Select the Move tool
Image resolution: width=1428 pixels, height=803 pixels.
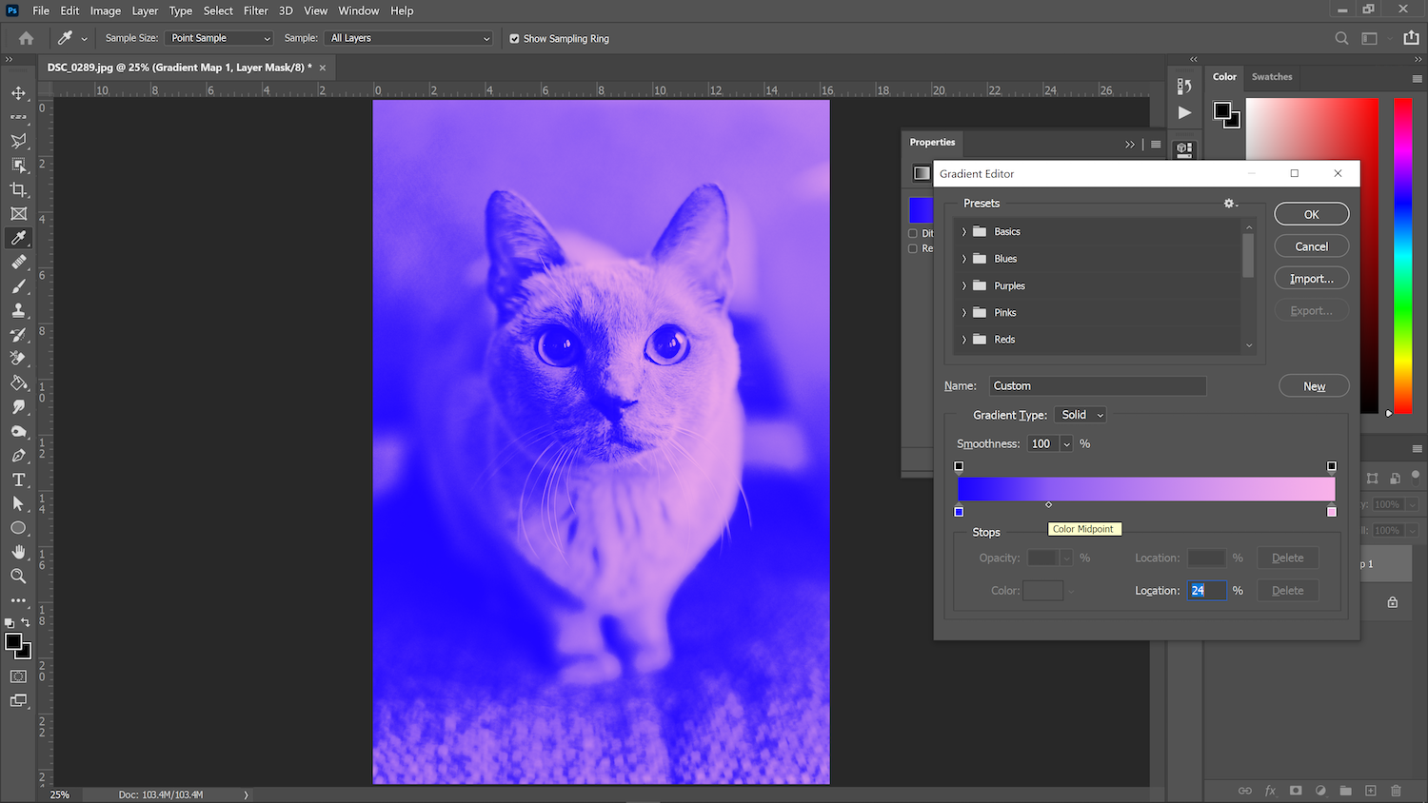[x=18, y=93]
